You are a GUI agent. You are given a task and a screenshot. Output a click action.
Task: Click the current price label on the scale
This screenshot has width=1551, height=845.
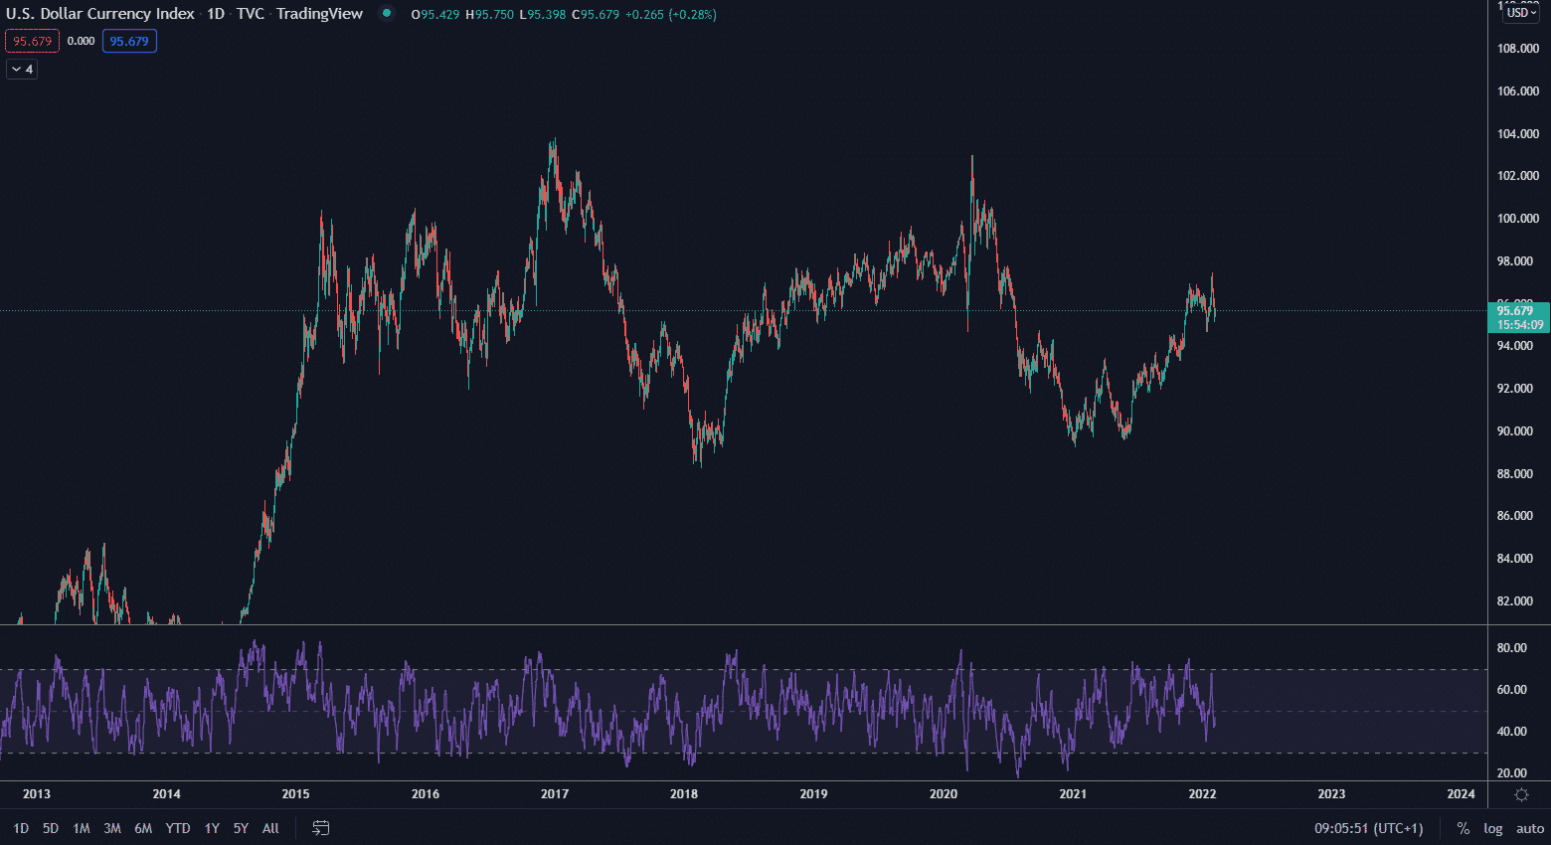point(1518,317)
